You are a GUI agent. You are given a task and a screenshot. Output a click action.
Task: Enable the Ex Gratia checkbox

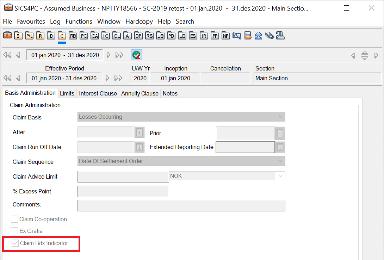(x=14, y=231)
